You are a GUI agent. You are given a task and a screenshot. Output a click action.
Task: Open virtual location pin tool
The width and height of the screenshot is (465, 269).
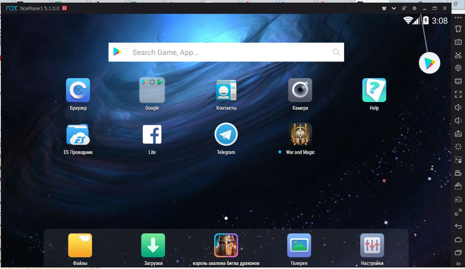coord(458,68)
